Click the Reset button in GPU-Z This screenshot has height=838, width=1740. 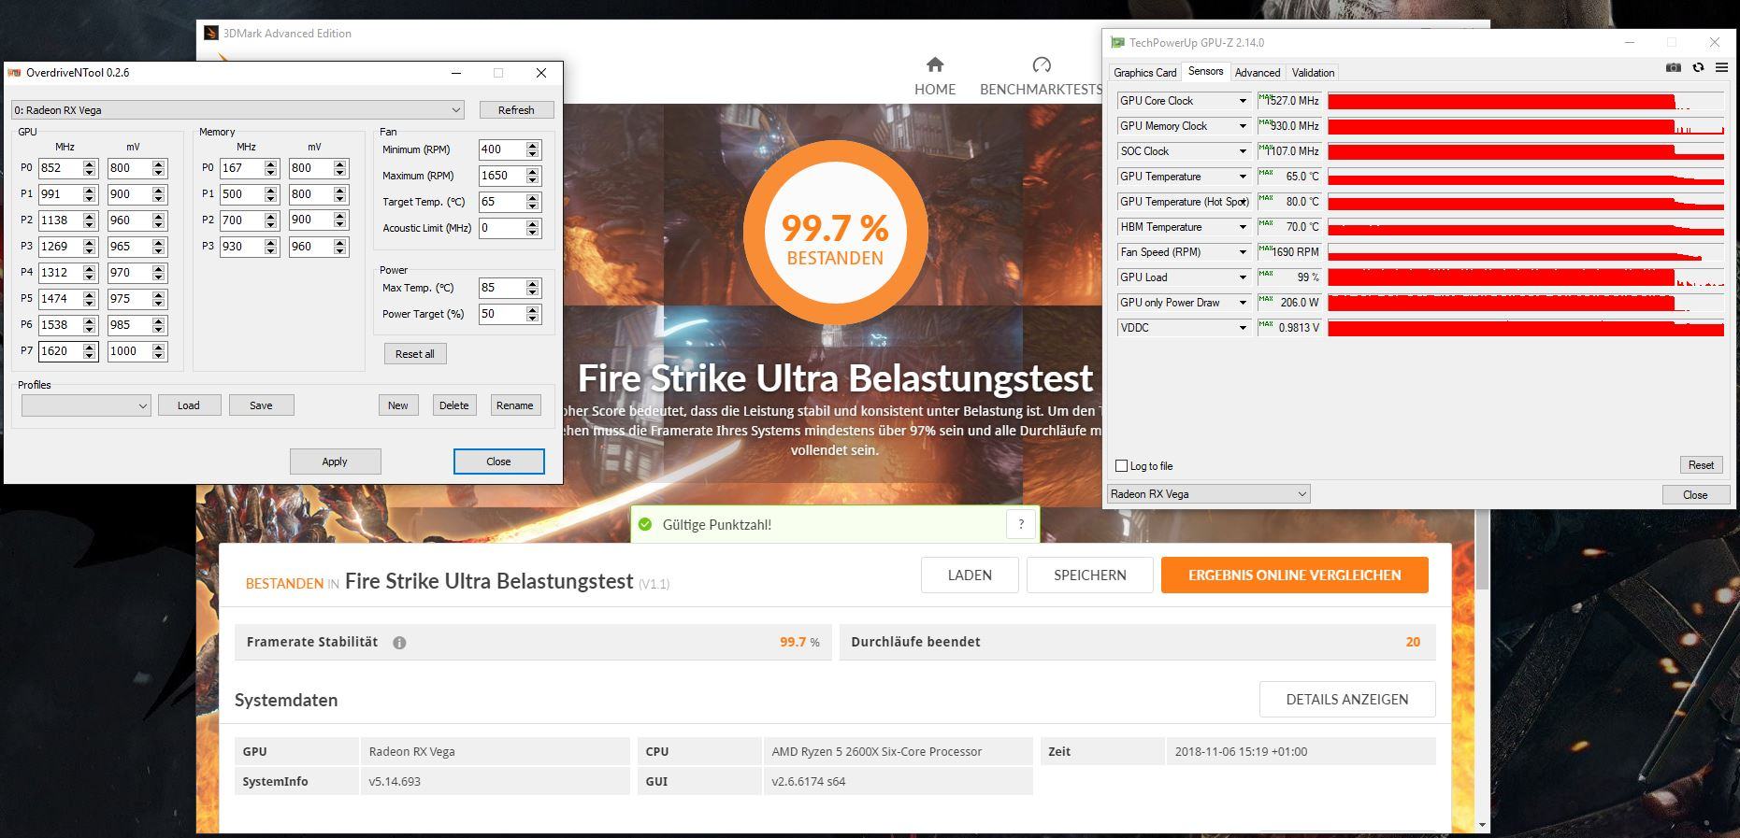point(1701,465)
